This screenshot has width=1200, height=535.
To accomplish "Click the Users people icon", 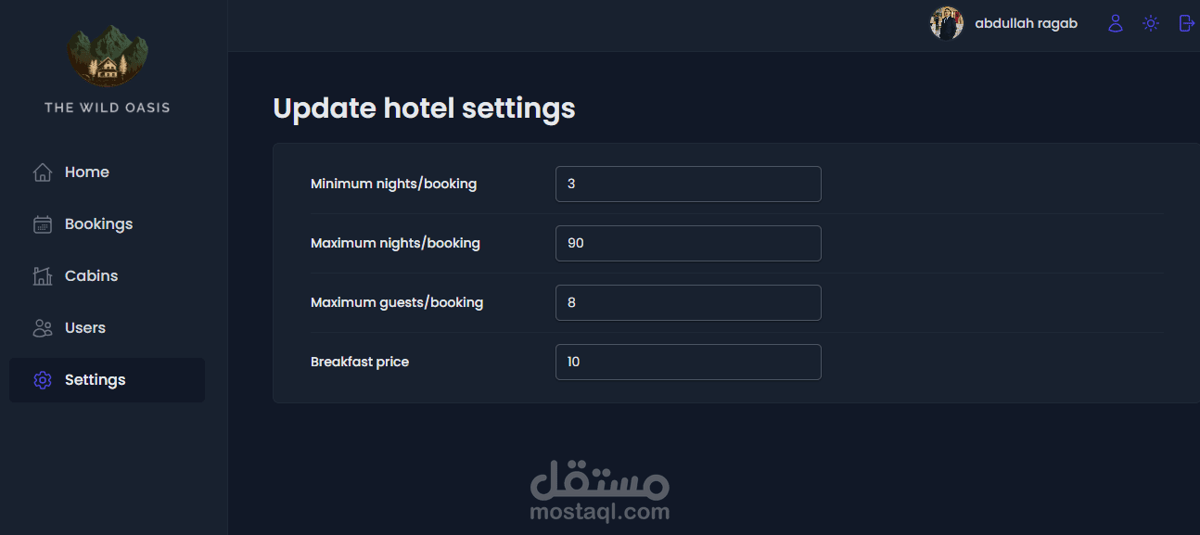I will [x=43, y=328].
